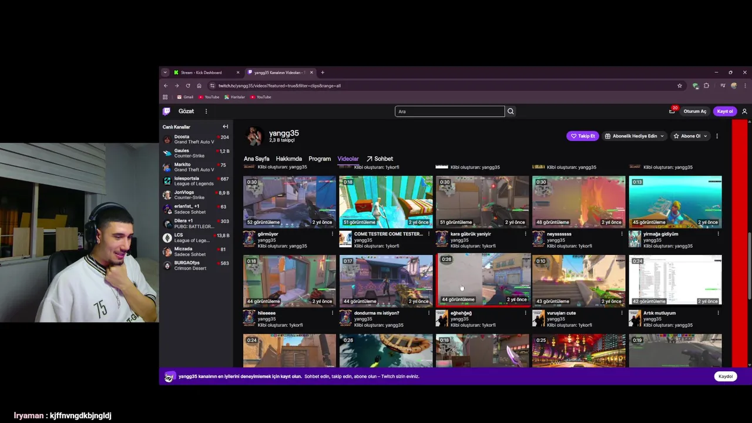Image resolution: width=752 pixels, height=423 pixels.
Task: Open options for COME TESTERE clip
Action: [x=428, y=234]
